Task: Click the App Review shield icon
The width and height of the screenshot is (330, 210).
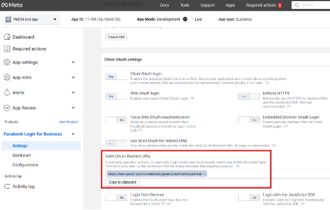Action: pyautogui.click(x=7, y=108)
